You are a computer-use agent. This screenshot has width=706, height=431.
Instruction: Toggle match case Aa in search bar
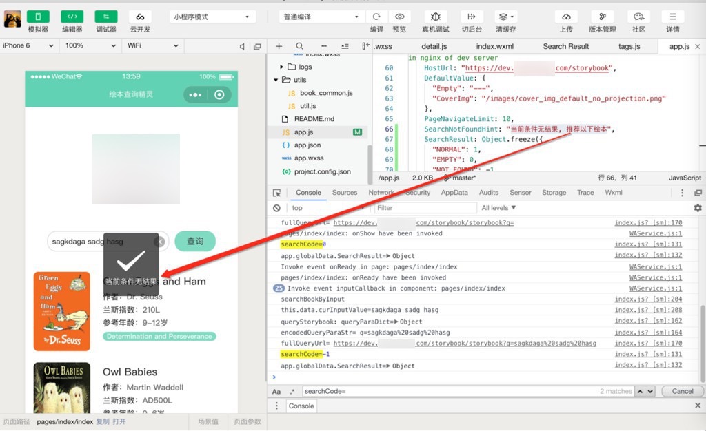(x=276, y=392)
